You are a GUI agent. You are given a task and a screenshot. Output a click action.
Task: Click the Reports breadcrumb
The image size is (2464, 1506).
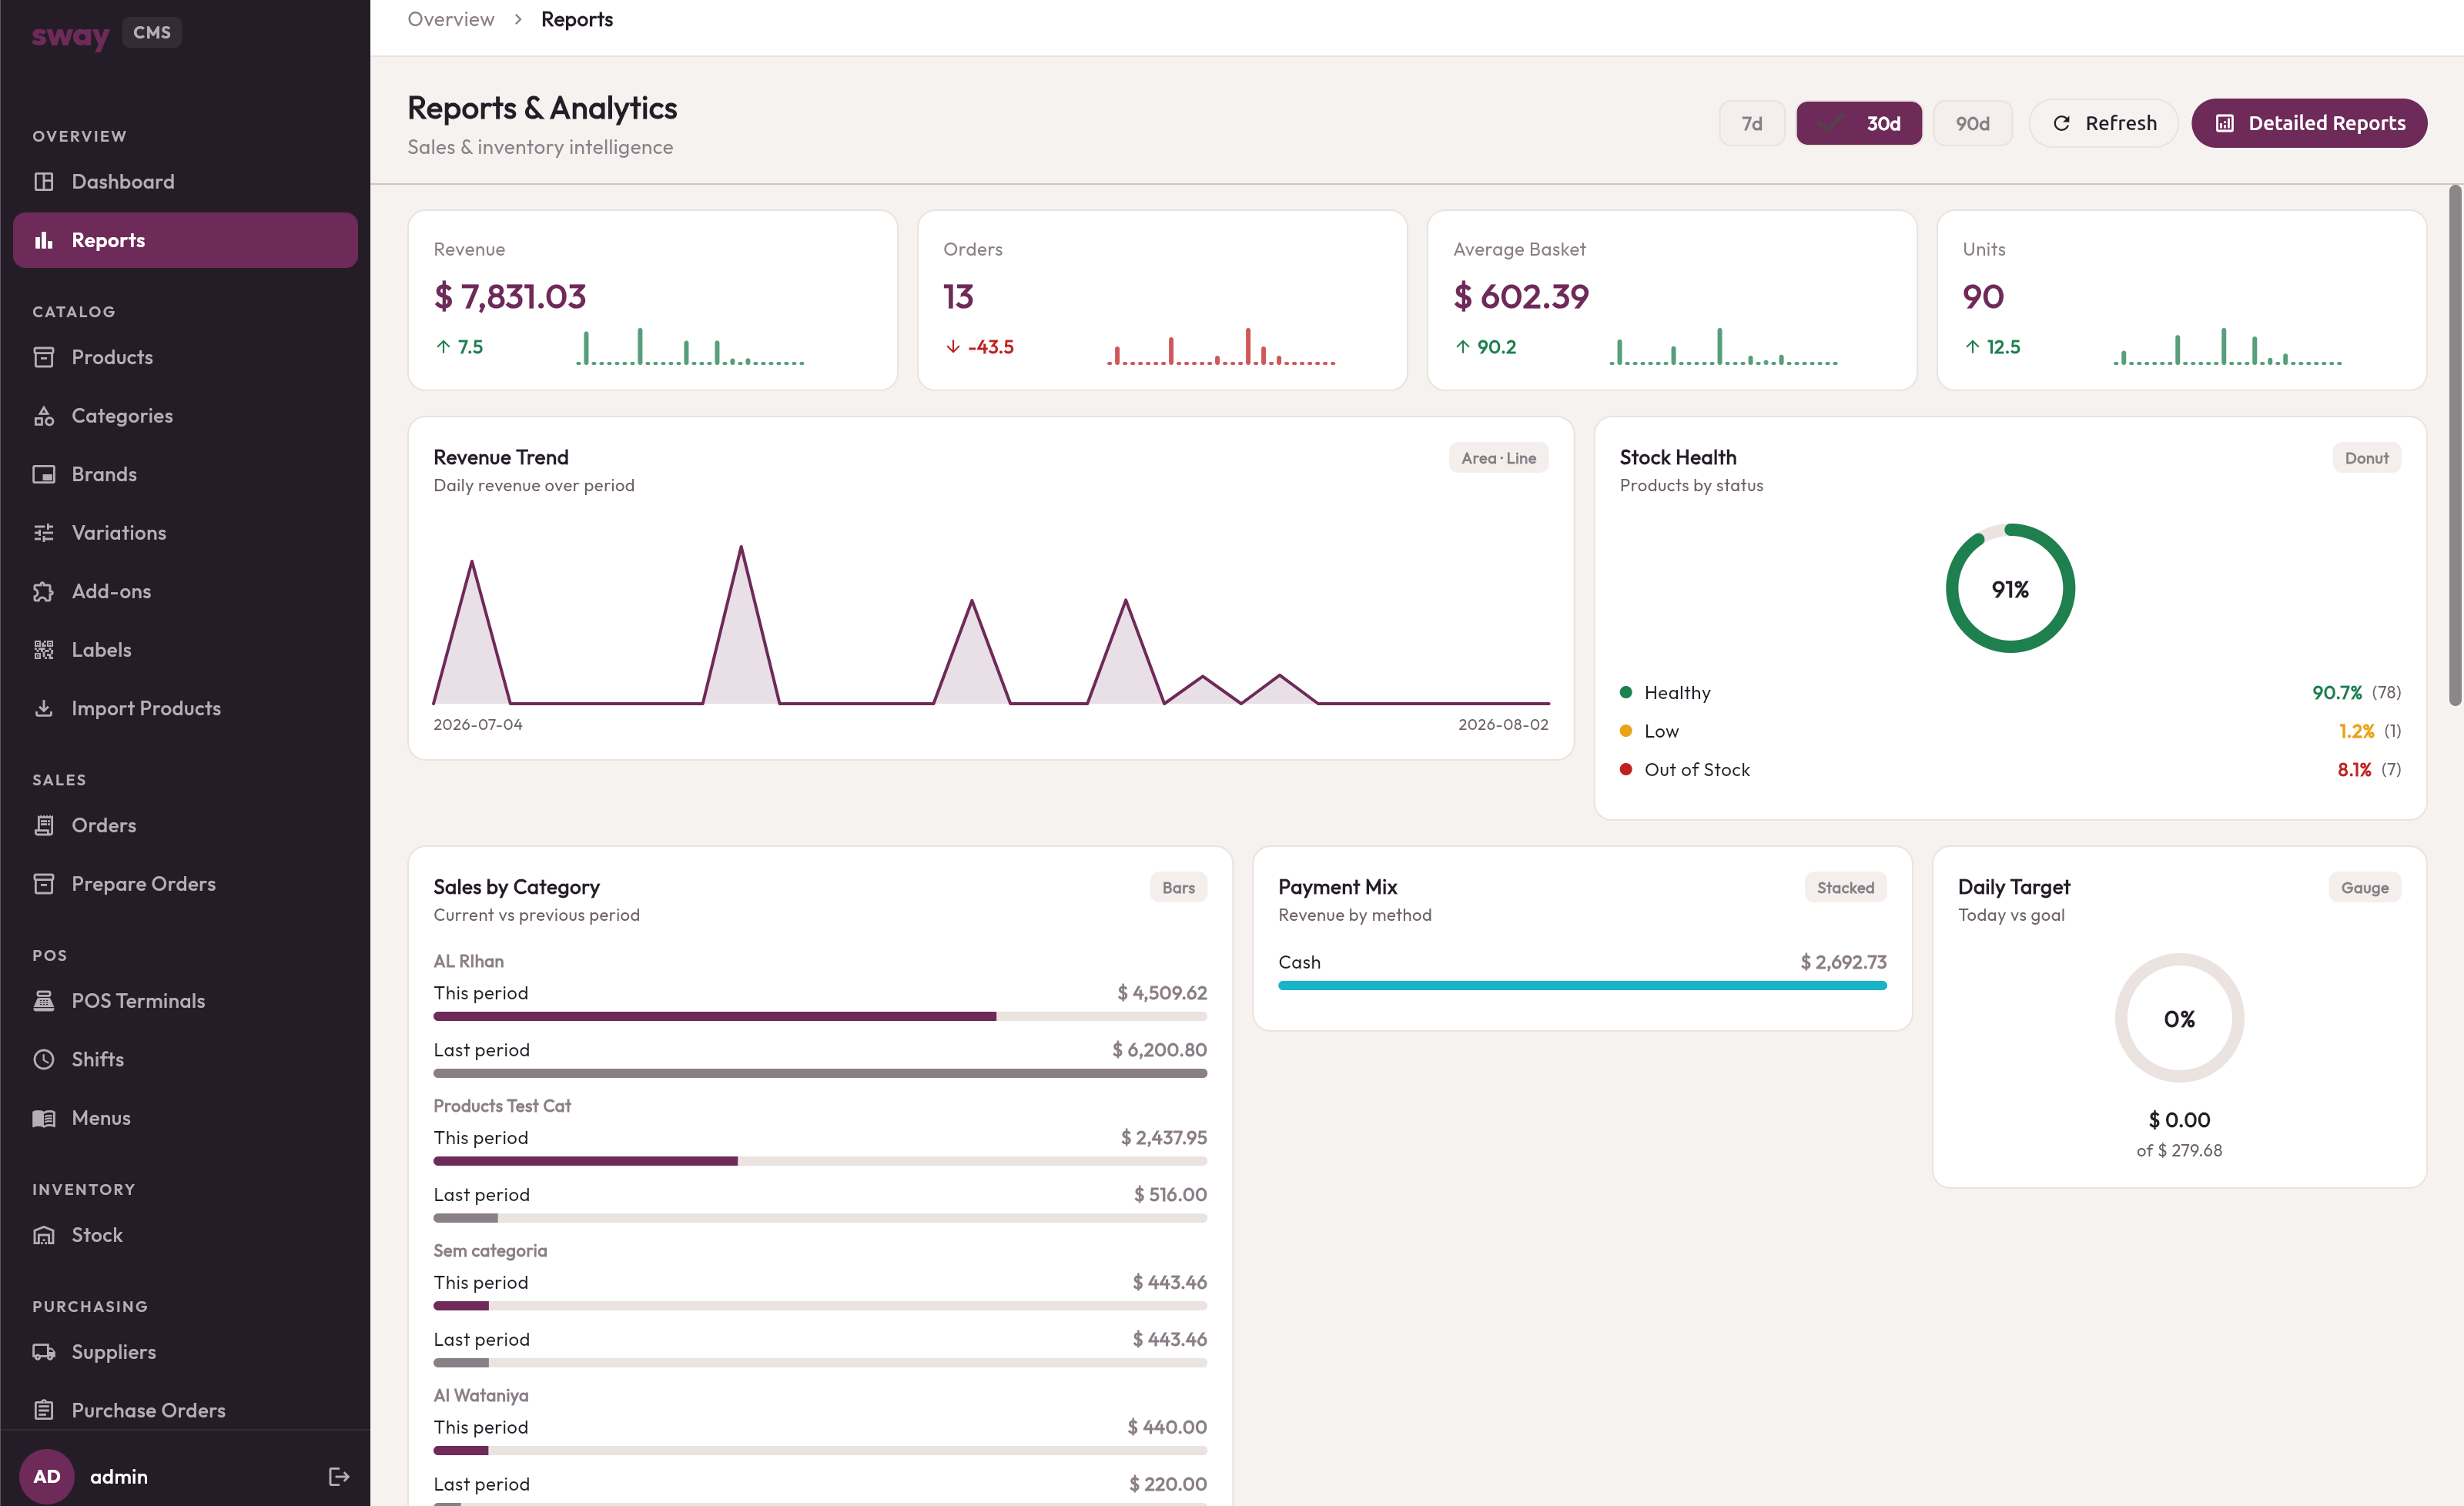(577, 19)
